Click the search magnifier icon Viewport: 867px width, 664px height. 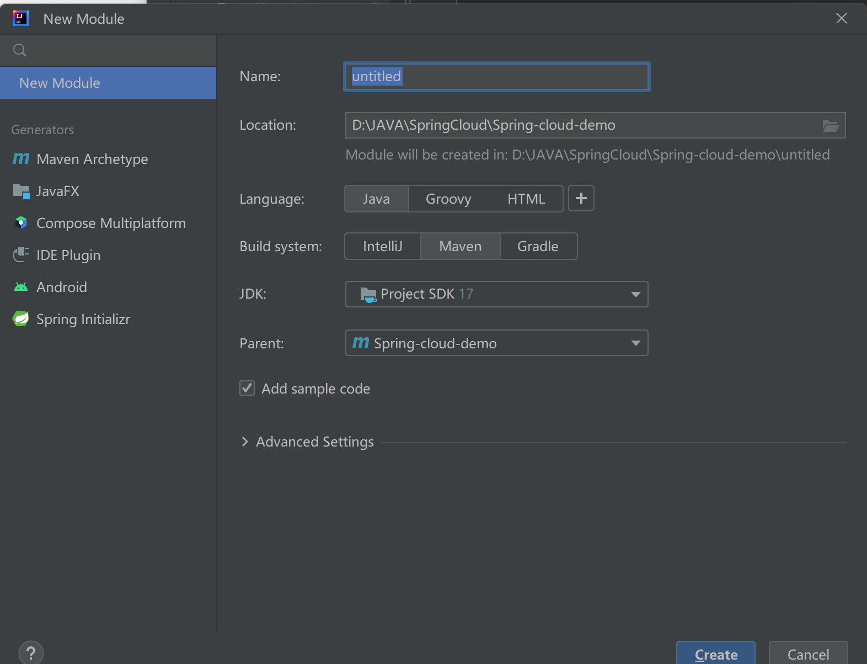click(20, 50)
